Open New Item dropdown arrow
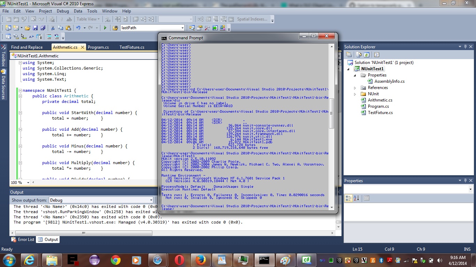Screen dimensions: 476x267 pos(21,28)
